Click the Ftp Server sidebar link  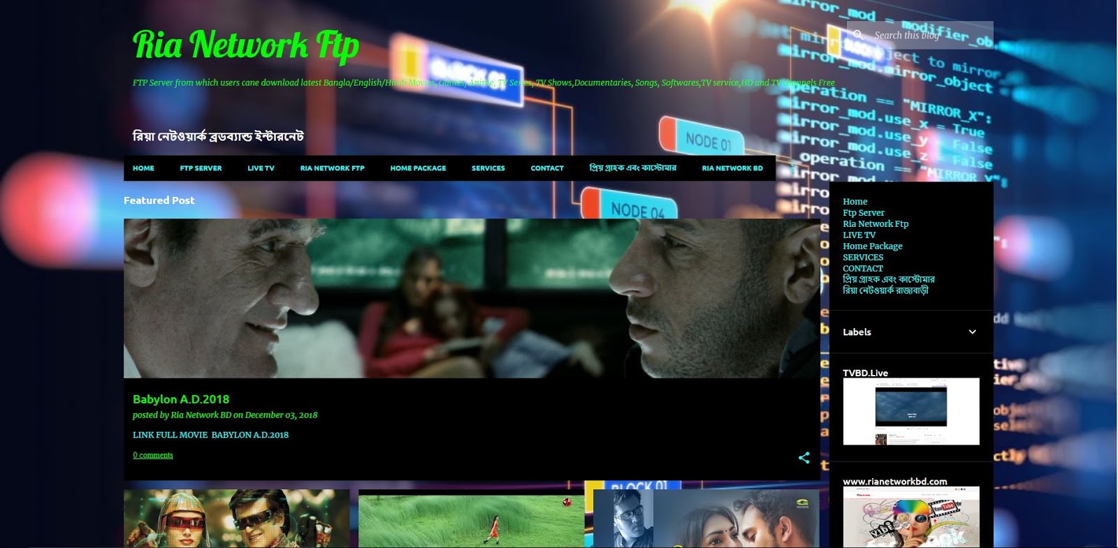(863, 213)
